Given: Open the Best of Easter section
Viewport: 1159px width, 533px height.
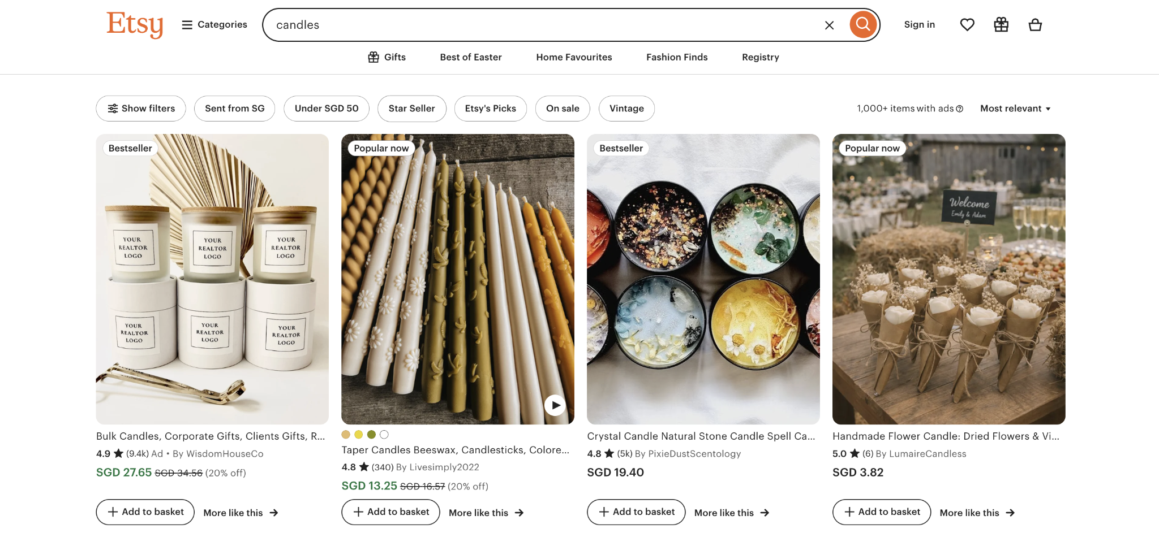Looking at the screenshot, I should (x=470, y=57).
